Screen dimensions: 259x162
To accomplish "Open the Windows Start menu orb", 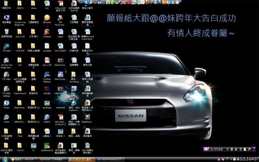I will click(5, 160).
